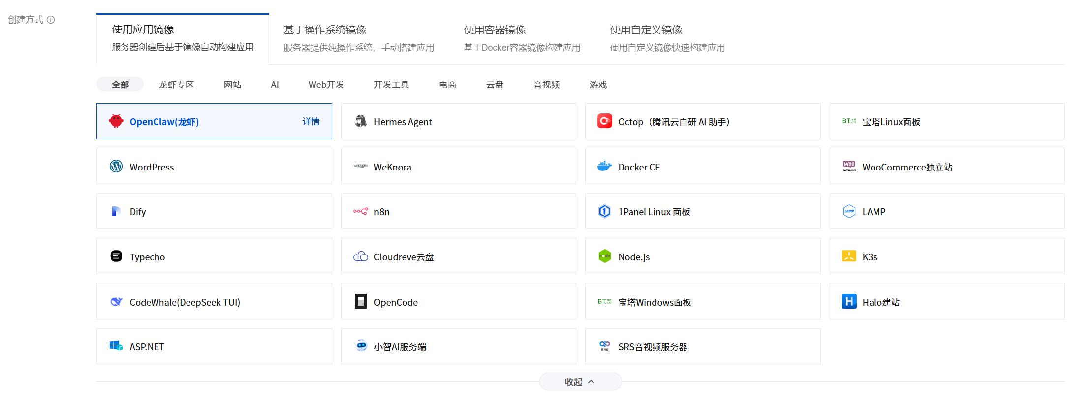Click the Typecho black icon
The image size is (1092, 396).
[116, 256]
